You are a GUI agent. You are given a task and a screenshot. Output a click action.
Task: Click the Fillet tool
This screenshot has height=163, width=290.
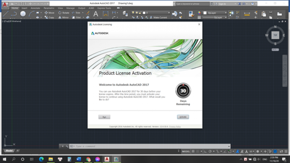76,17
